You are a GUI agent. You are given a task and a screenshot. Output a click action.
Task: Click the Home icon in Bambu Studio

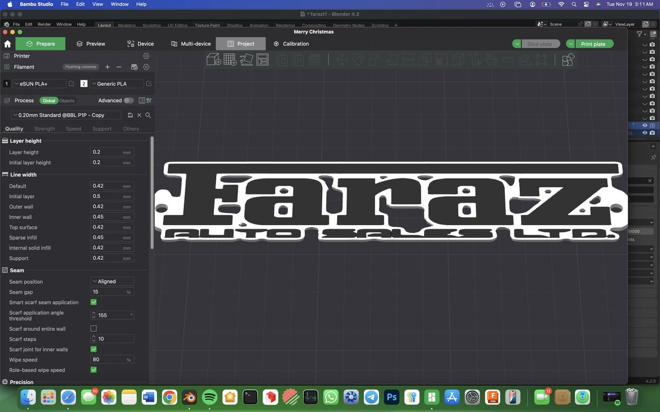(x=8, y=44)
